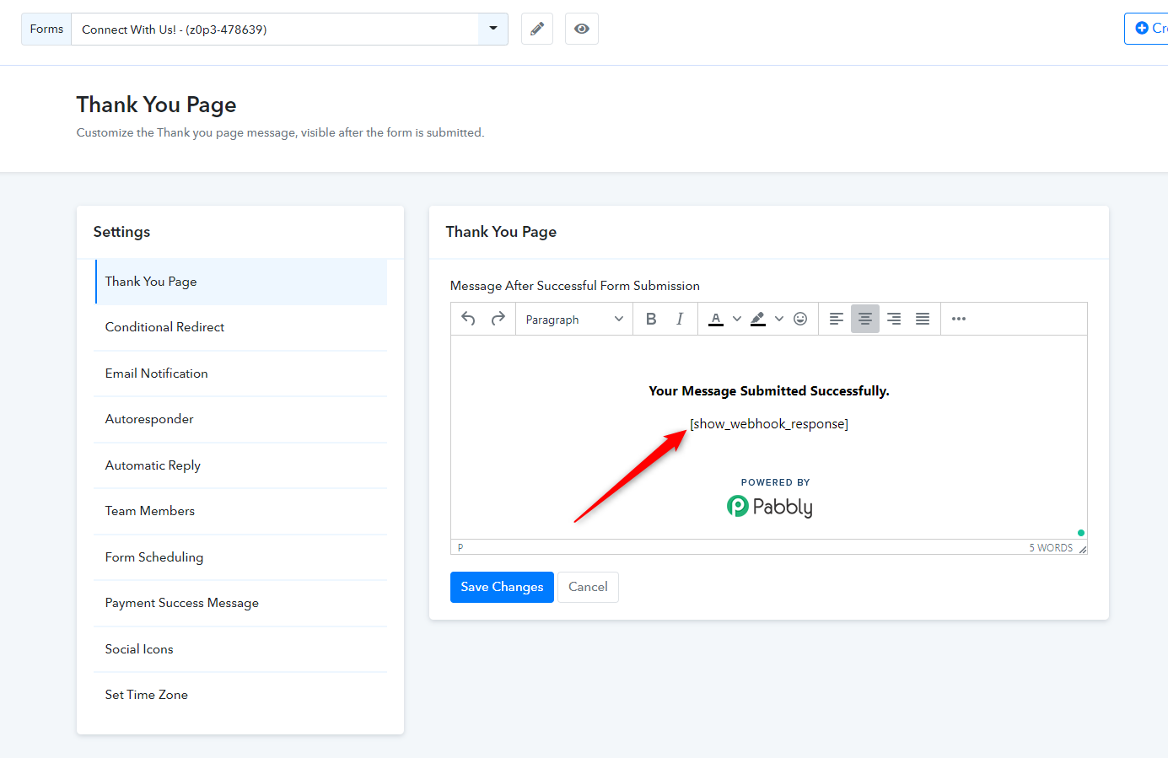This screenshot has height=758, width=1168.
Task: Click the eye preview form icon
Action: 582,29
